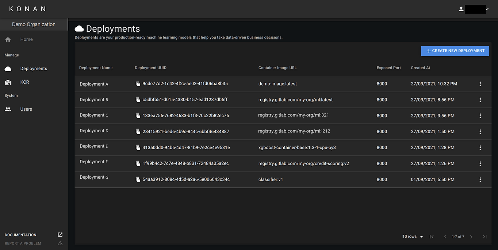The height and width of the screenshot is (250, 498).
Task: Click Report a Problem link
Action: 23,243
